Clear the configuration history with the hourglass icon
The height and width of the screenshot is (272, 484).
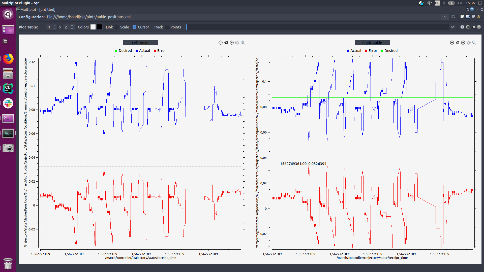(x=453, y=17)
